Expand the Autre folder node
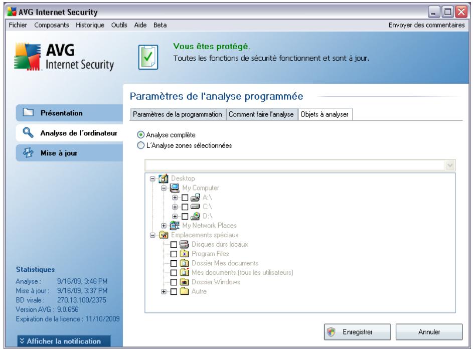 [164, 291]
